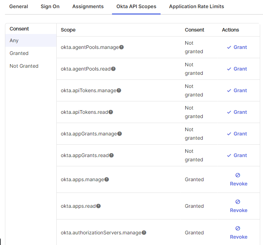The image size is (263, 245).
Task: Click help icon beside okta.authorizationServers.manage
Action: coord(144,233)
